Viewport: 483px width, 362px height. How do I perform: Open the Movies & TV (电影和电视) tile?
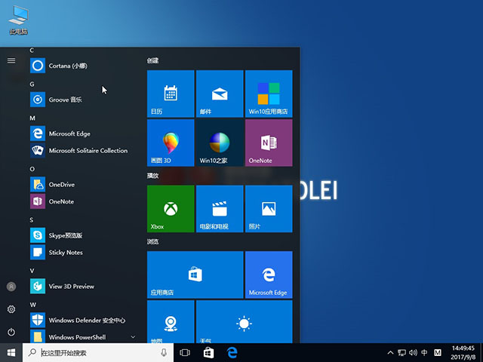click(220, 209)
